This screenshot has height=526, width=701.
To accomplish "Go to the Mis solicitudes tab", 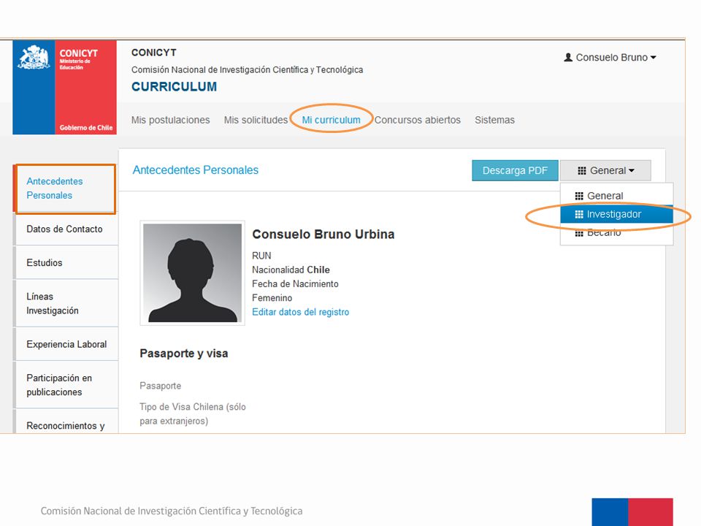I will (x=256, y=120).
